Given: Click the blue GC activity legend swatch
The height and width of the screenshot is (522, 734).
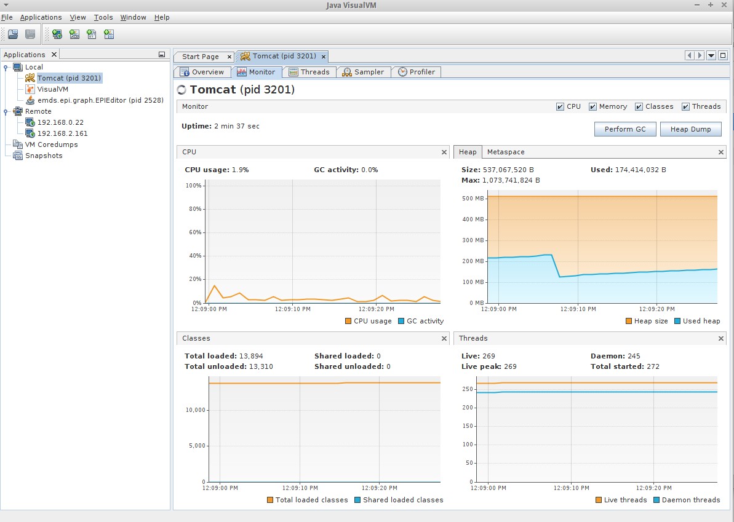Looking at the screenshot, I should pos(401,321).
